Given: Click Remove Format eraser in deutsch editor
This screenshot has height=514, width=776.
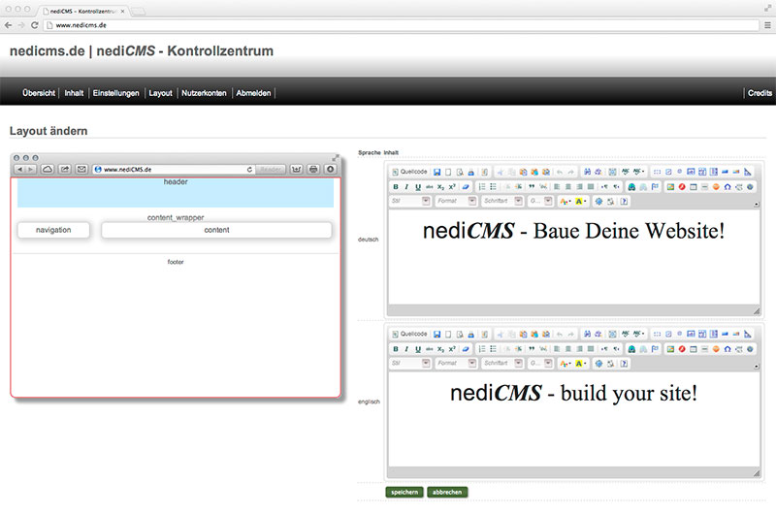Looking at the screenshot, I should 466,187.
